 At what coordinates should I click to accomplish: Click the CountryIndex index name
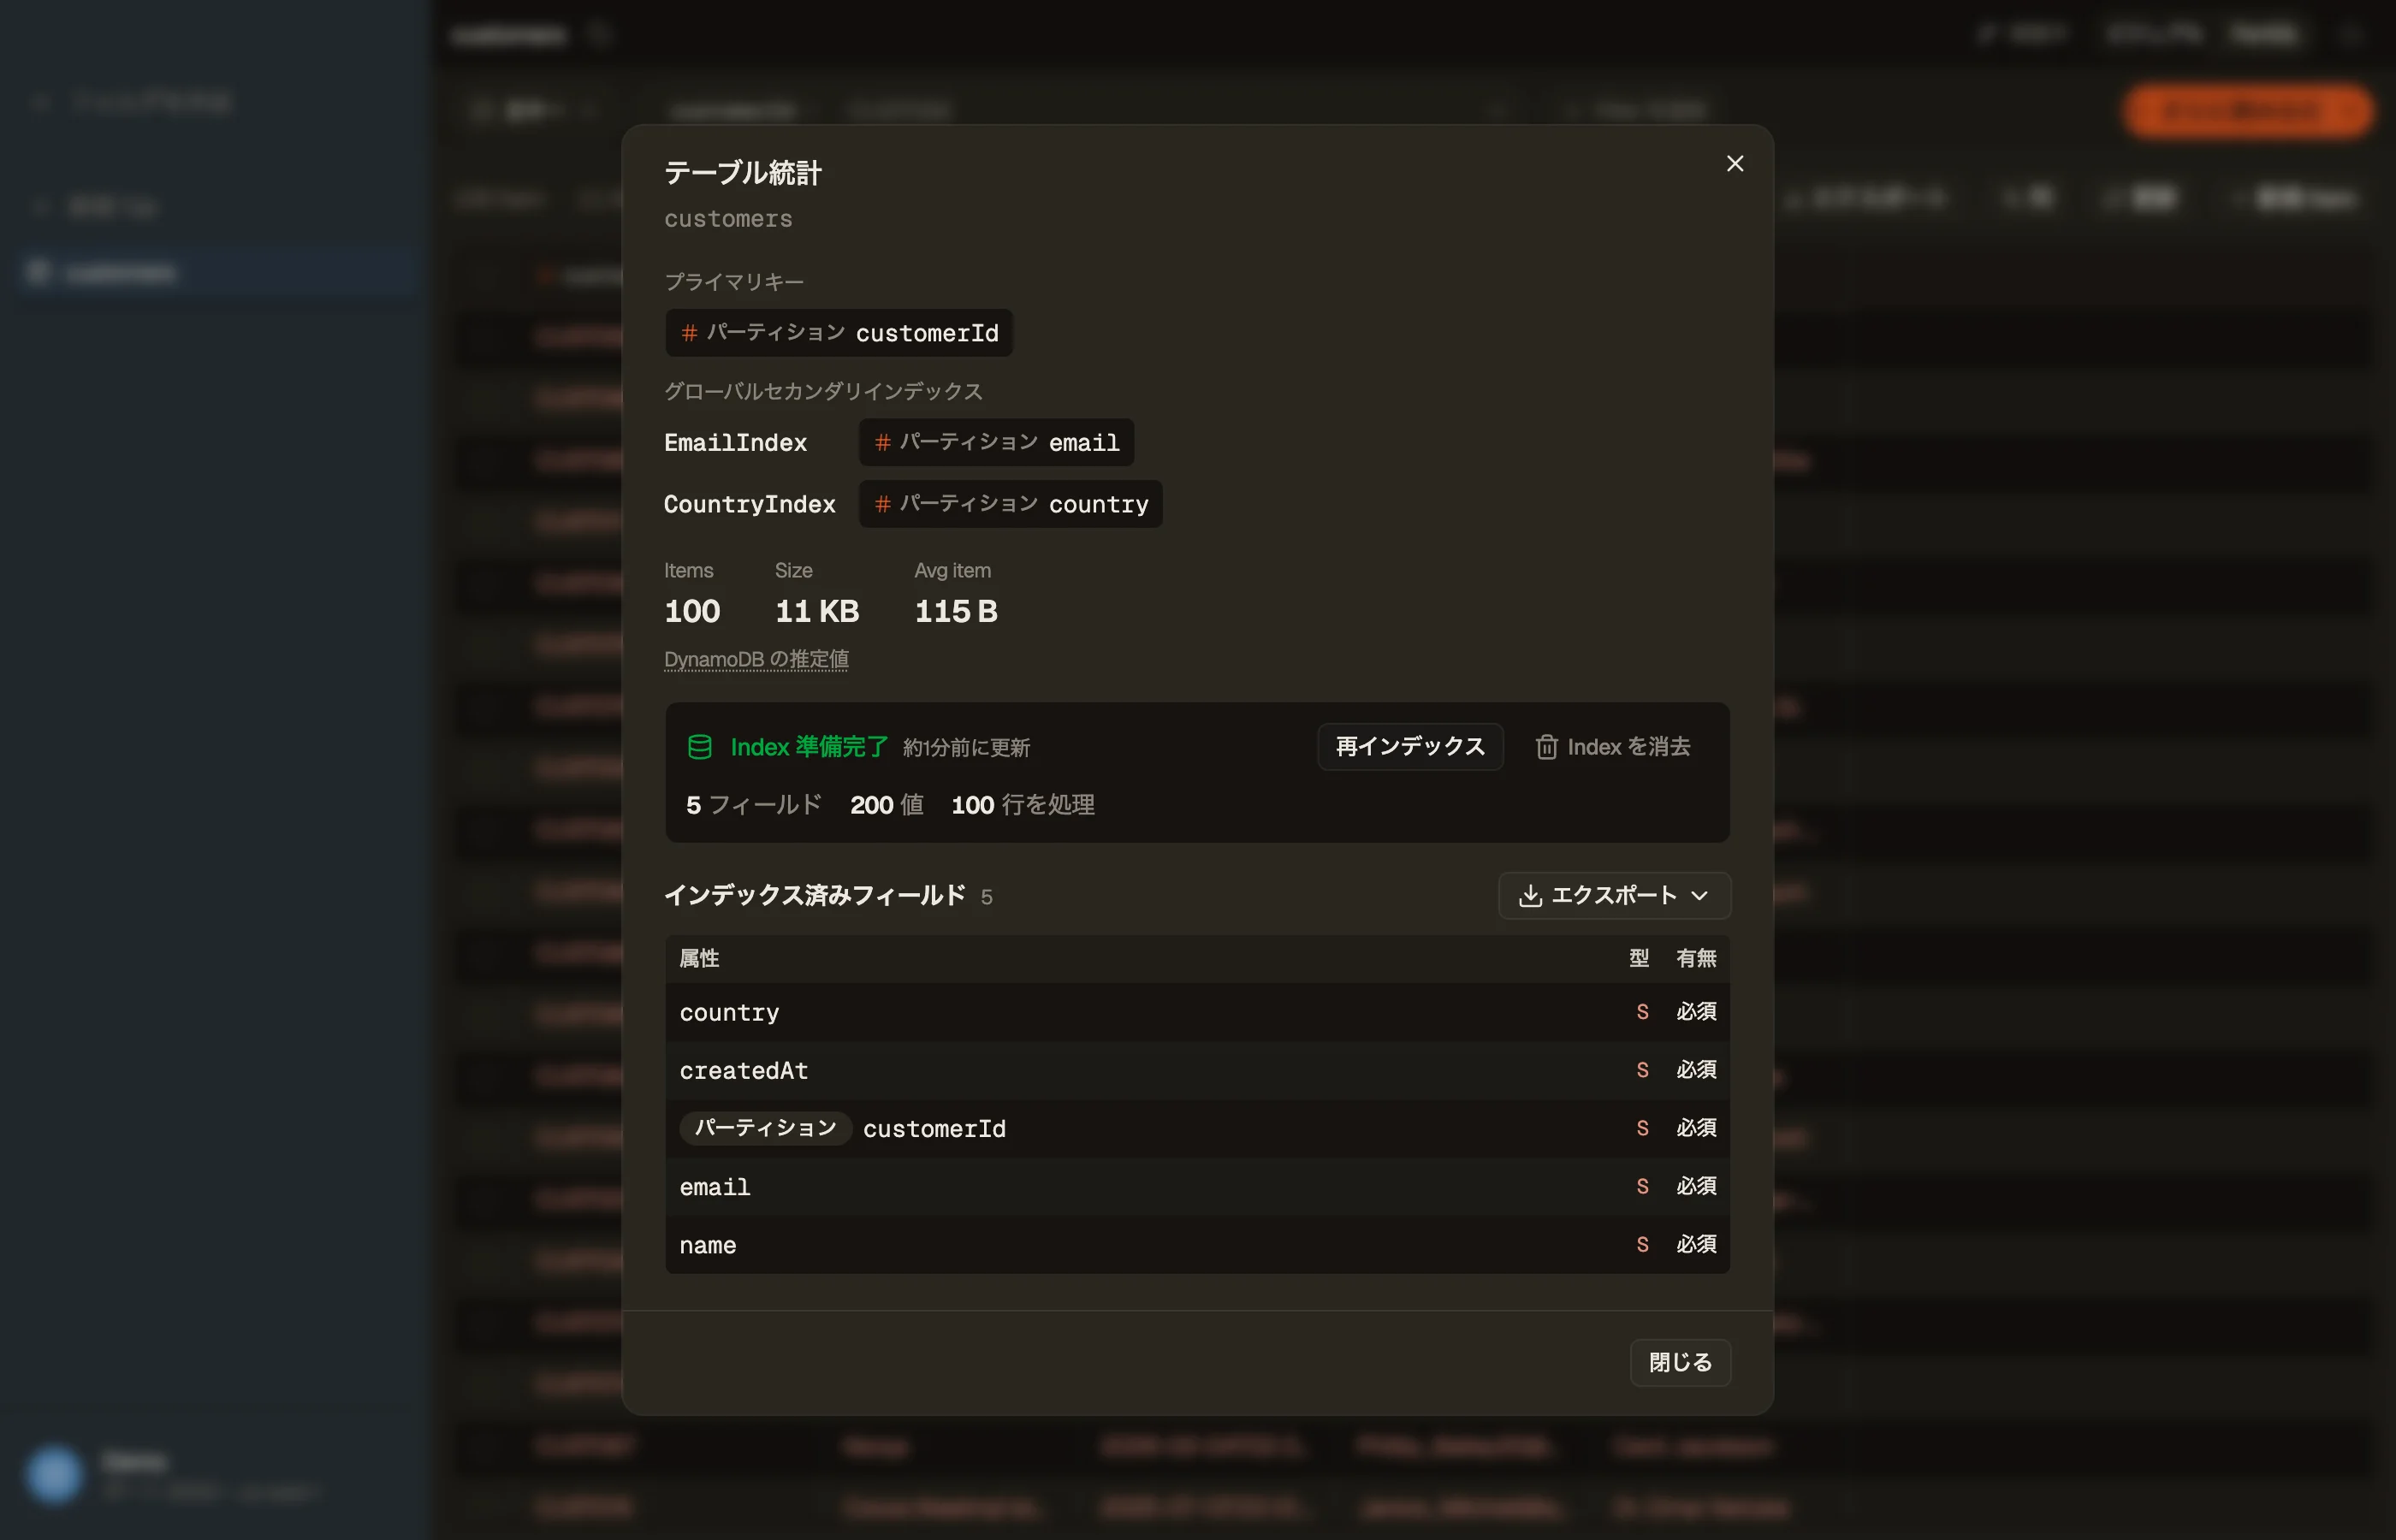point(749,504)
